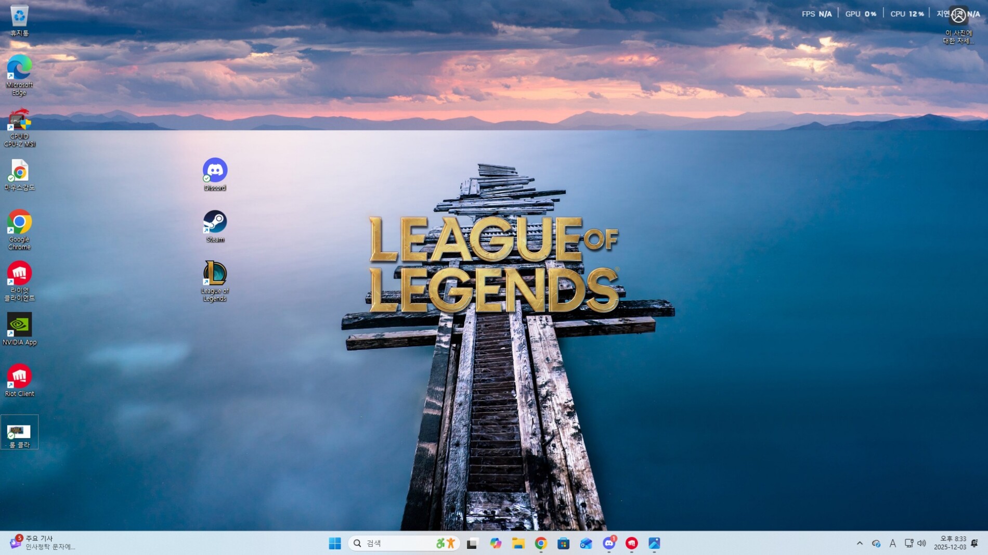The width and height of the screenshot is (988, 555).
Task: Open the Windows Start menu
Action: pyautogui.click(x=335, y=544)
